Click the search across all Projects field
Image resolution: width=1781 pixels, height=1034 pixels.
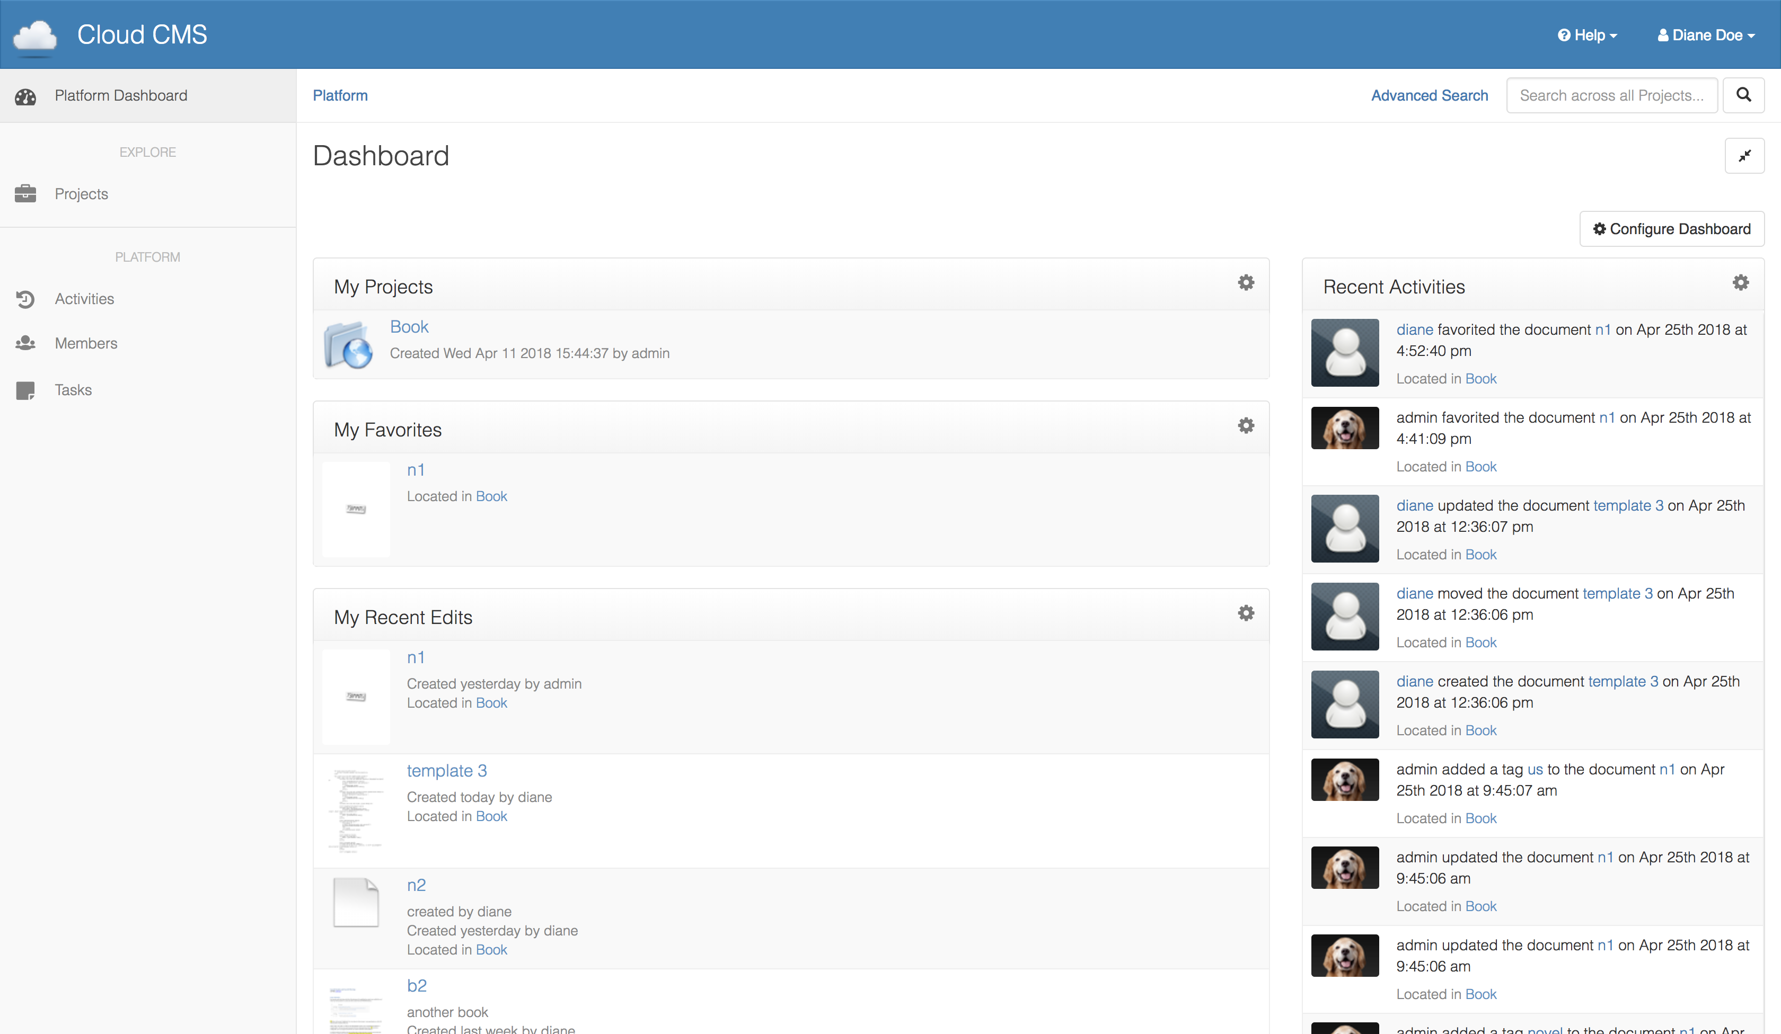point(1611,95)
